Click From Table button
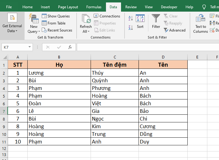 coord(44,23)
